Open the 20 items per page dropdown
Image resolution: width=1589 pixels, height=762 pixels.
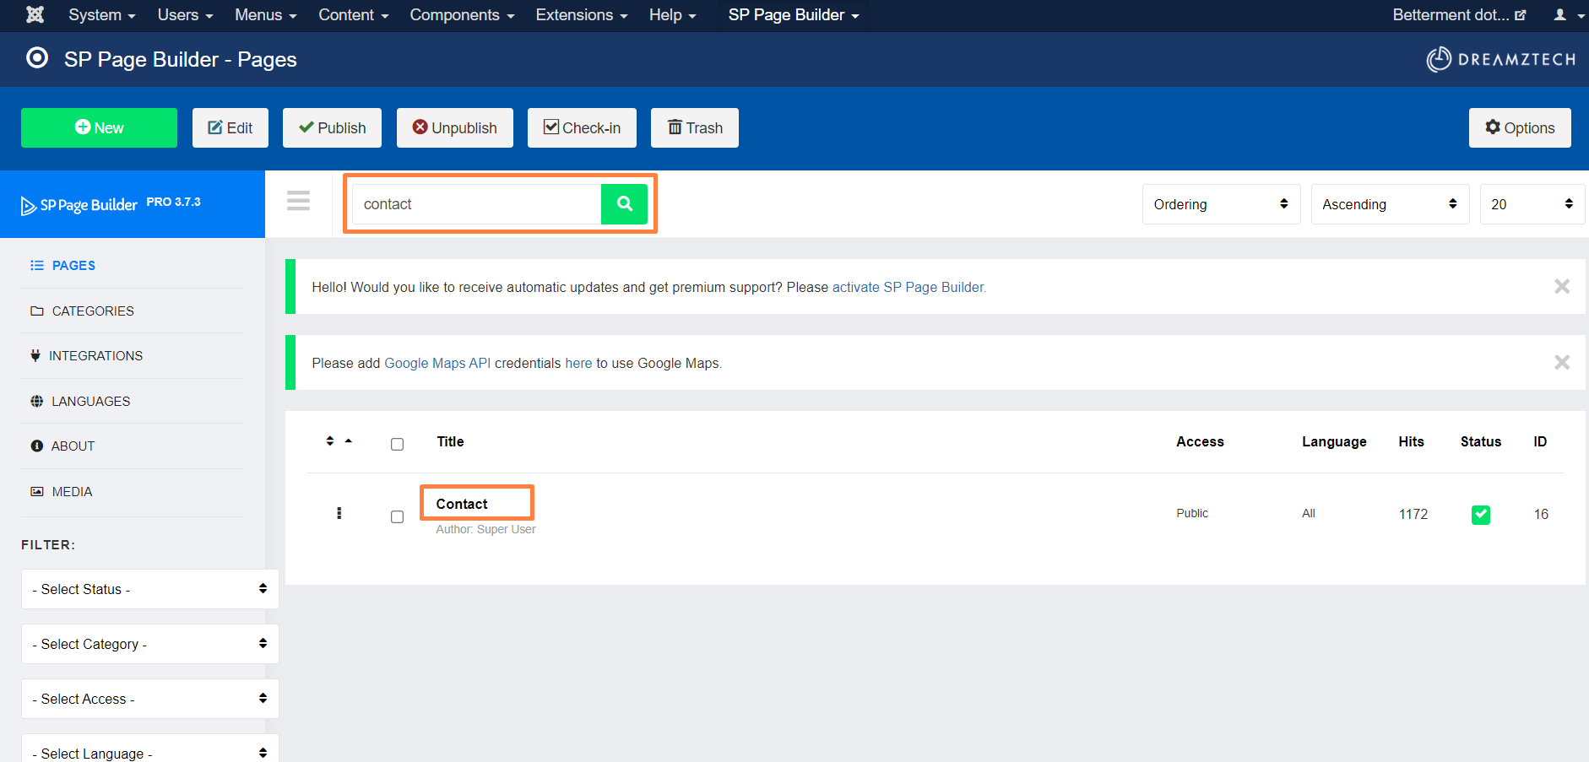(x=1532, y=204)
